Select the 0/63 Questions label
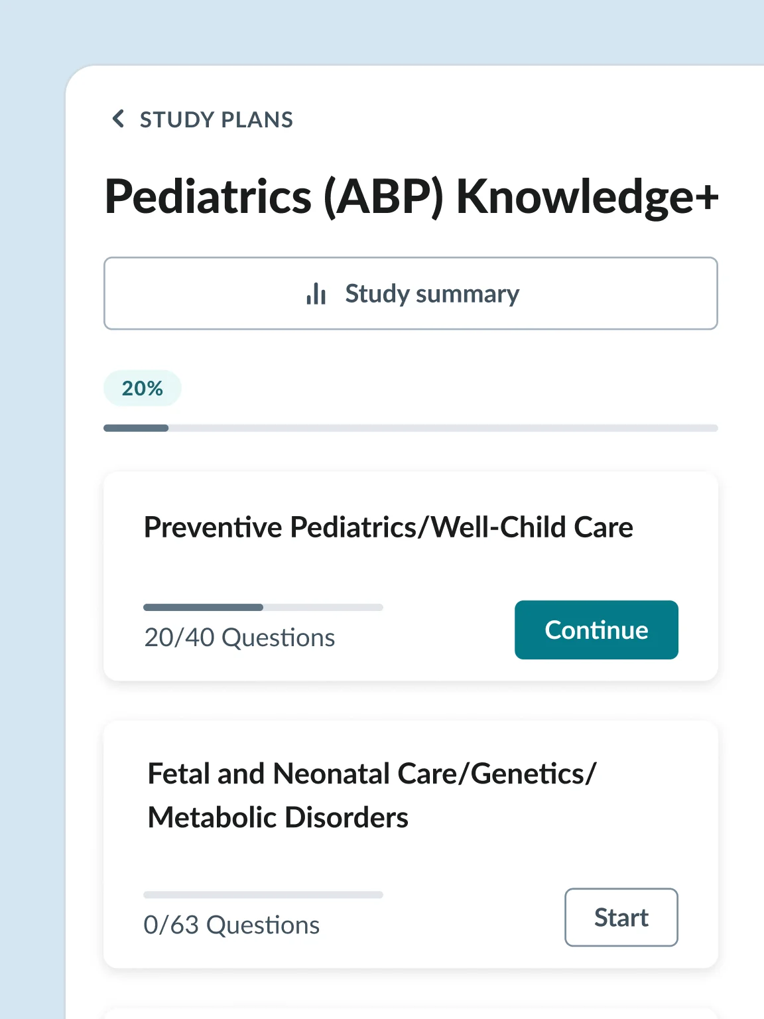 tap(231, 924)
